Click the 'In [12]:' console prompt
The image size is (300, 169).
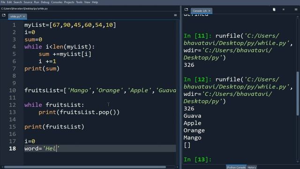[x=197, y=79]
